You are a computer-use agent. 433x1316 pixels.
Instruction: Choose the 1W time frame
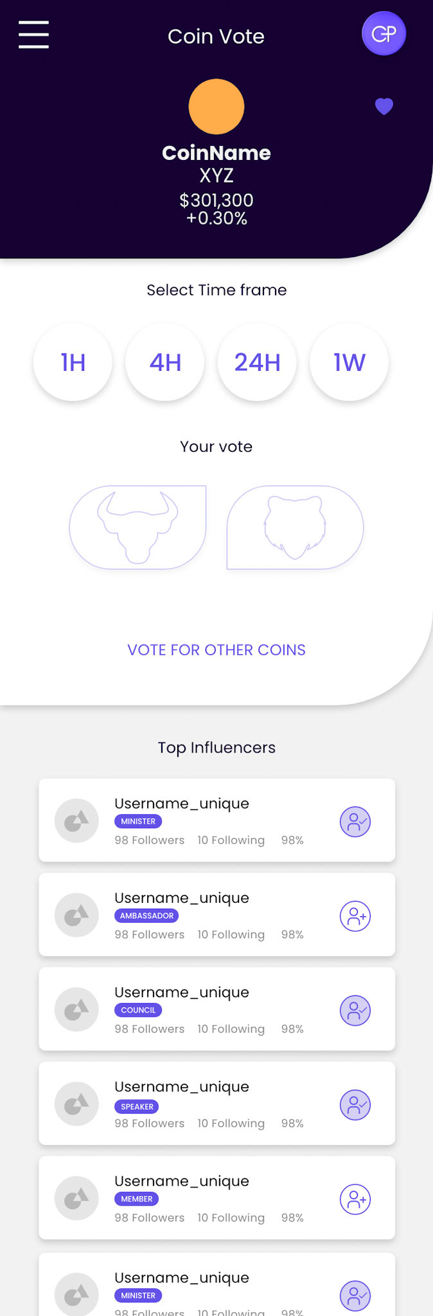349,362
